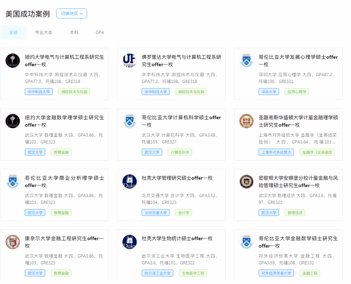Screen dimensions: 351x284
Task: Open the 切换地区 region dropdown
Action: point(71,14)
